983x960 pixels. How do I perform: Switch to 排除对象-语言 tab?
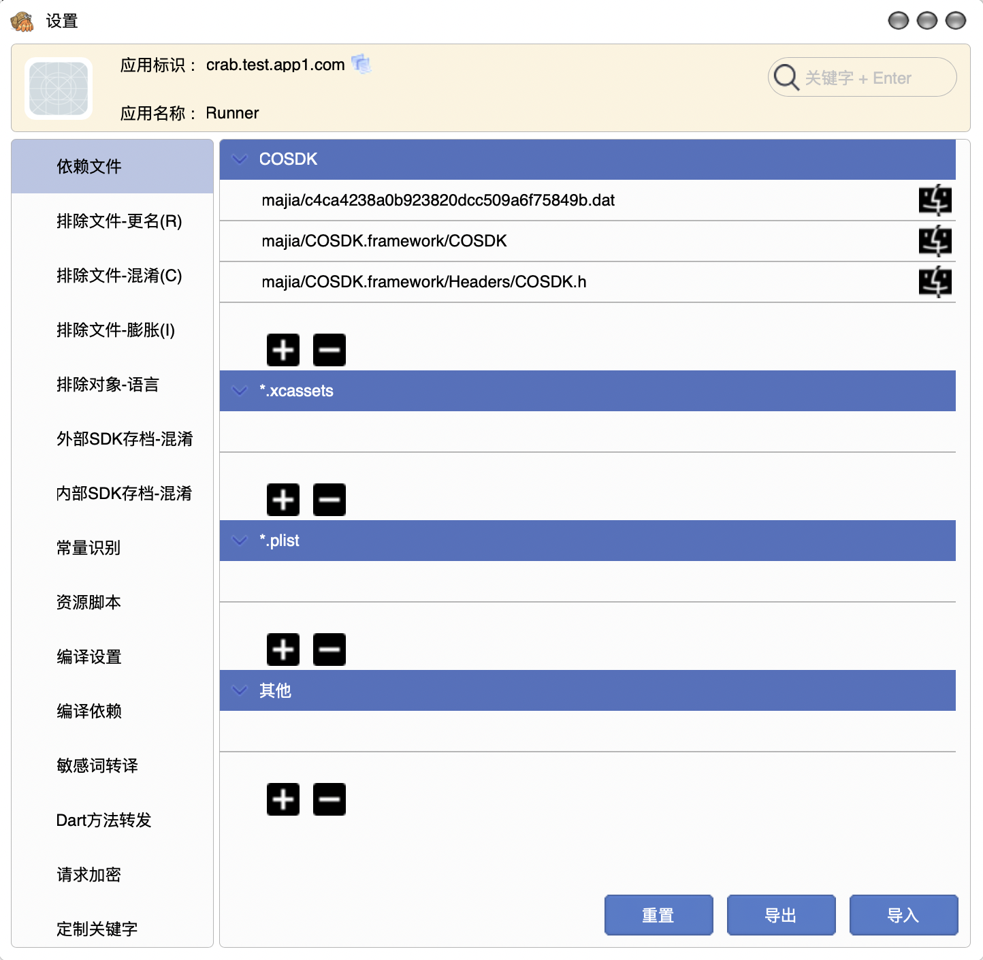coord(112,384)
